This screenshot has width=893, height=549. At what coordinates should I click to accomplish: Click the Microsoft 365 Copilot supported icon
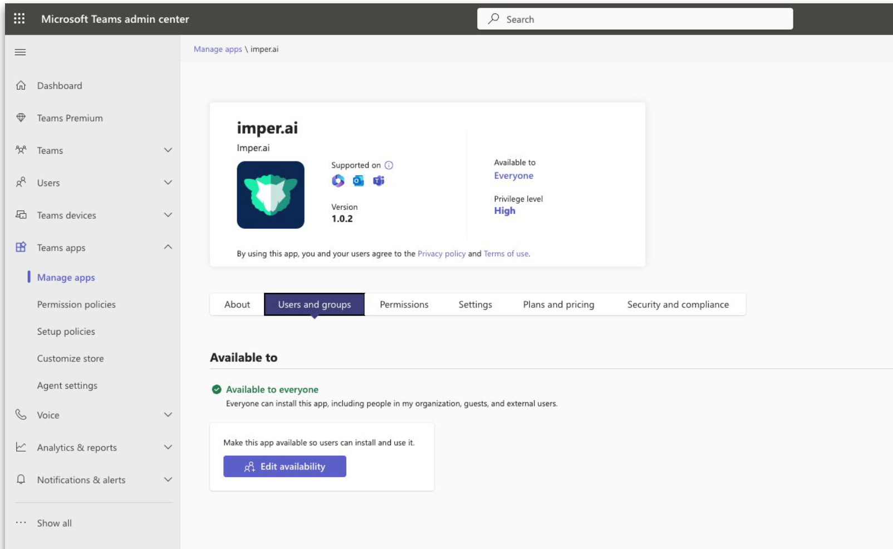click(338, 180)
